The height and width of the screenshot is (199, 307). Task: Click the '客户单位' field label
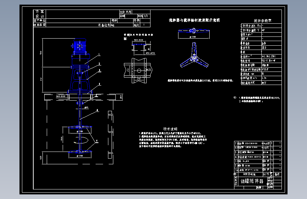(40, 21)
